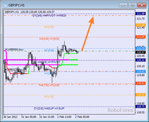The width and height of the screenshot is (149, 122).
Task: Click the 120.10 price scale value
Action: click(141, 66)
